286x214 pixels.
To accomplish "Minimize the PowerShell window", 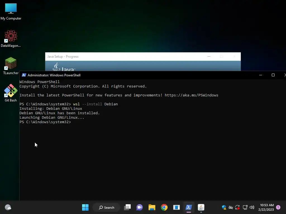I will click(261, 75).
